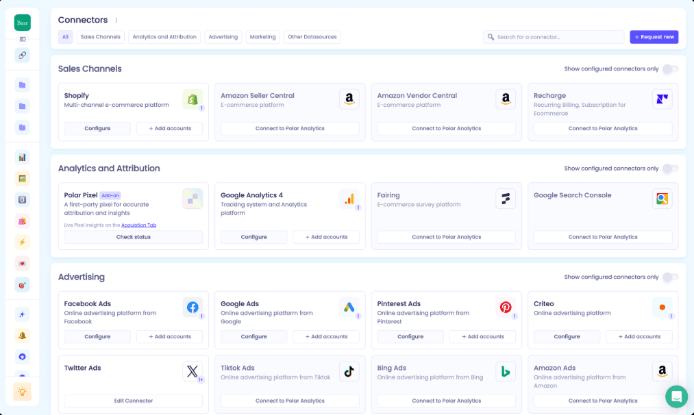Connect Bing Ads to Polar Analytics
The height and width of the screenshot is (415, 694).
(446, 401)
